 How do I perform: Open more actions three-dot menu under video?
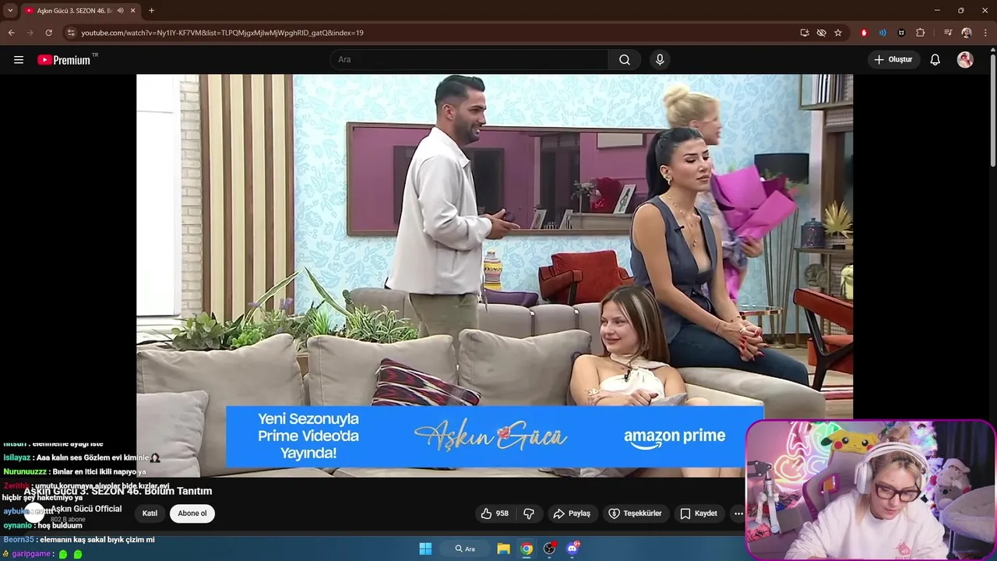click(x=738, y=513)
